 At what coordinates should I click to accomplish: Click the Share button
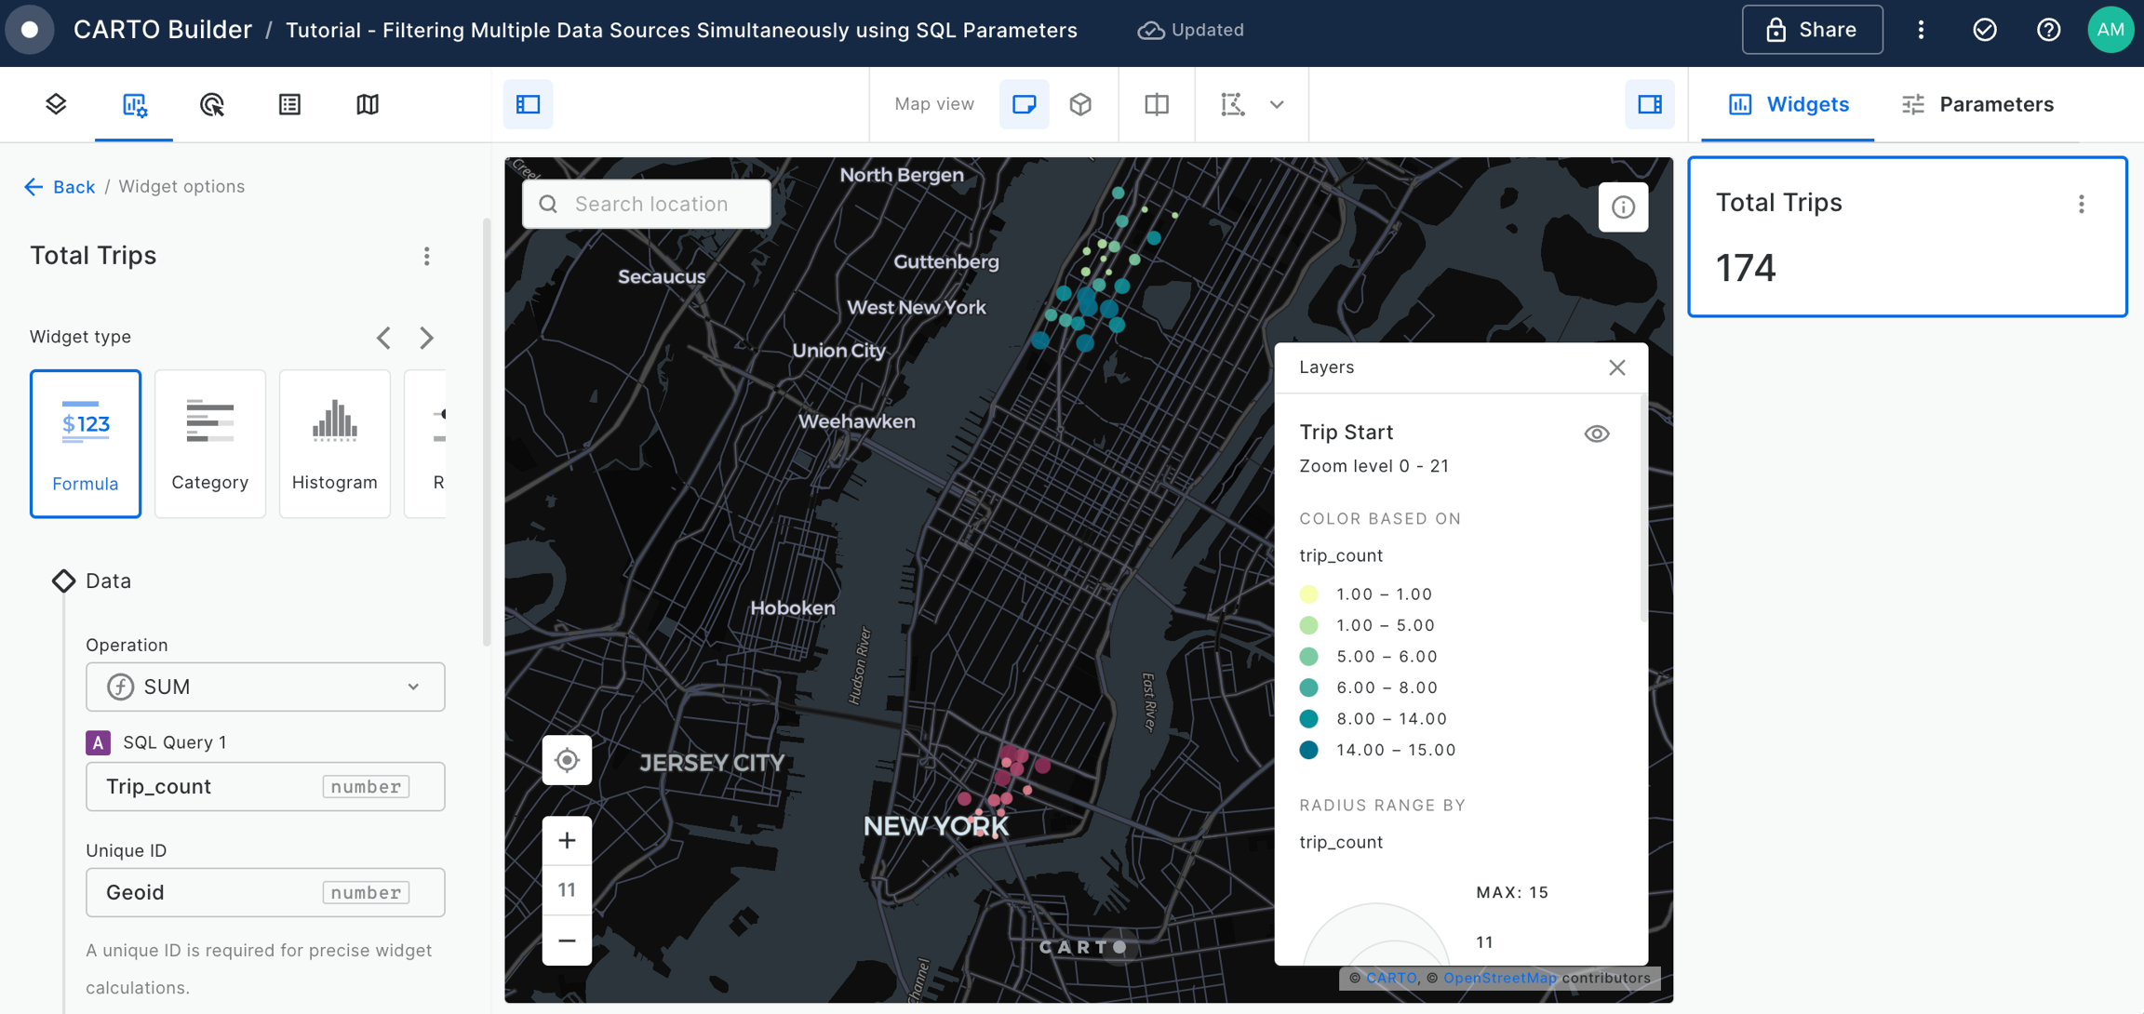[1812, 30]
